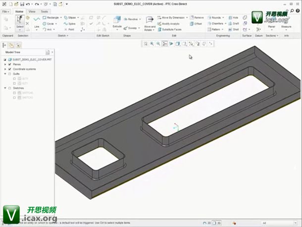The width and height of the screenshot is (302, 227).
Task: Toggle 3D mode in status bar
Action: point(217,223)
